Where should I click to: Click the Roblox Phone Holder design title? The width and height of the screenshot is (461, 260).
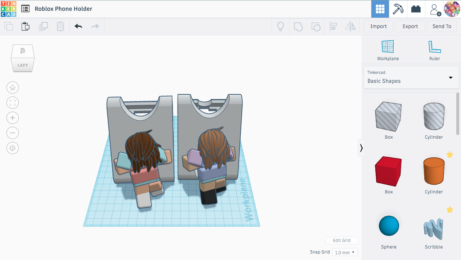[63, 9]
